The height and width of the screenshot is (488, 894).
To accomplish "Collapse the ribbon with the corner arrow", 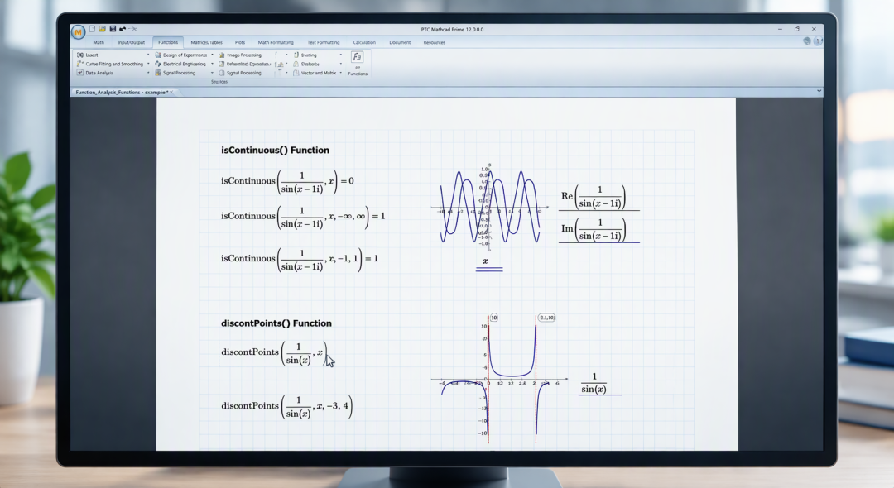I will (x=819, y=92).
